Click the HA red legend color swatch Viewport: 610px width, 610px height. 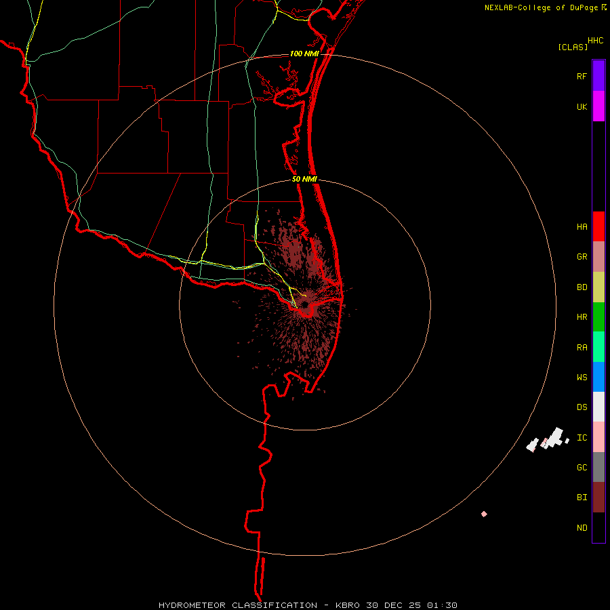click(598, 226)
